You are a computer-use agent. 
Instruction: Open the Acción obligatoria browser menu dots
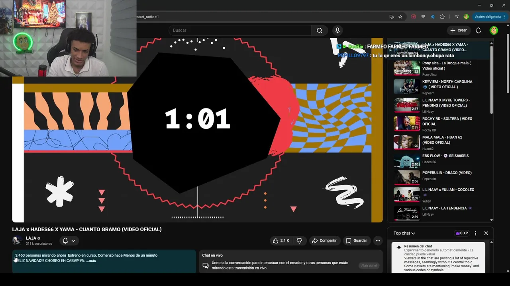[x=504, y=17]
